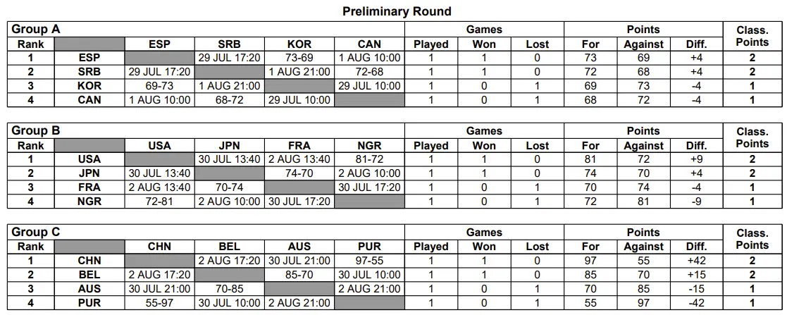
Task: Click the Preliminary Round title
Action: point(397,11)
